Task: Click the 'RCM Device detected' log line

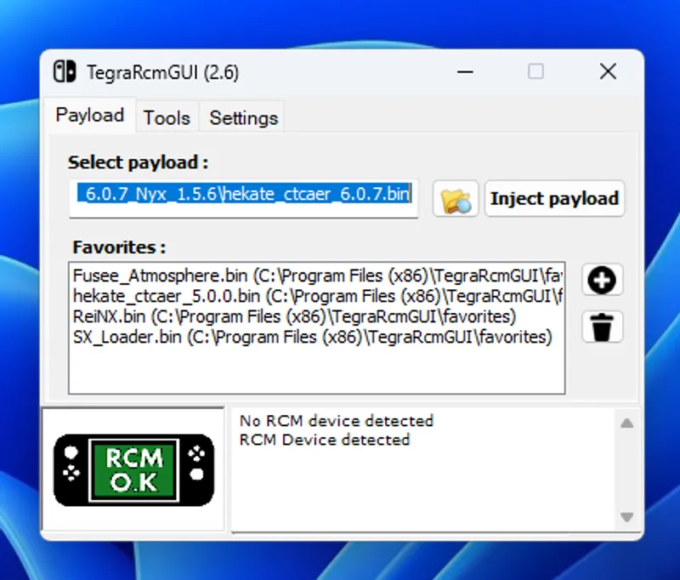Action: (x=325, y=440)
